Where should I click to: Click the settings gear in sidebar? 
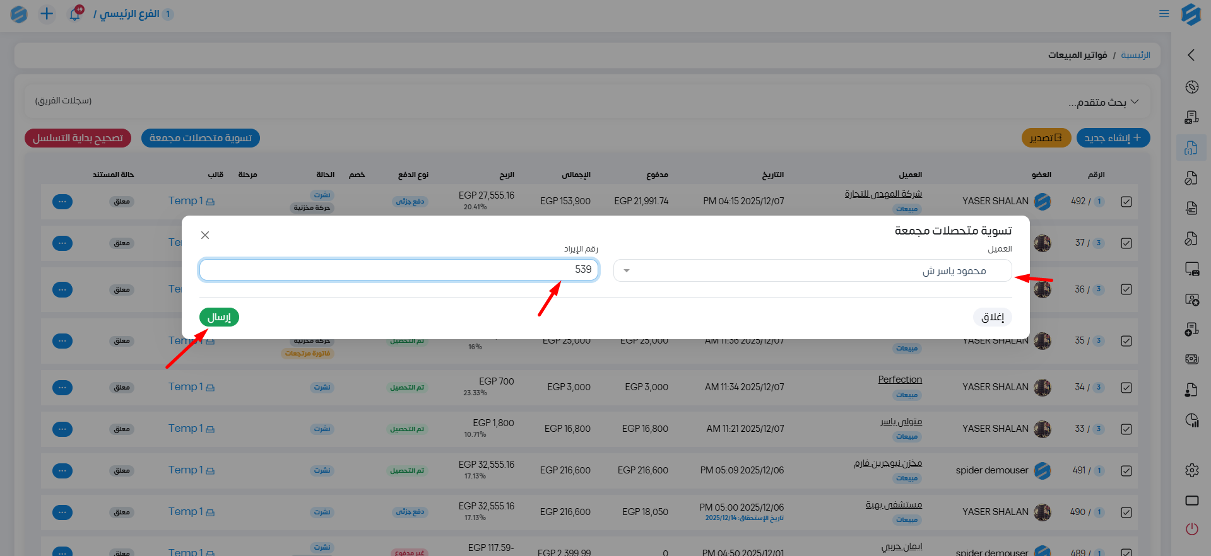(1191, 470)
